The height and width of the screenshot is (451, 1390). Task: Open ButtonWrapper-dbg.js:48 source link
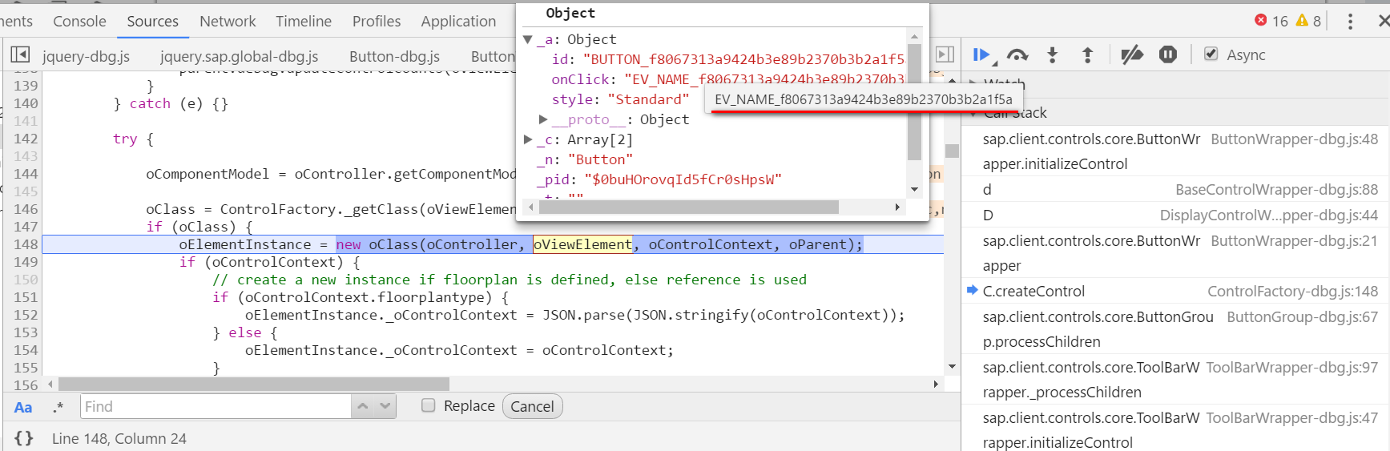[x=1294, y=139]
